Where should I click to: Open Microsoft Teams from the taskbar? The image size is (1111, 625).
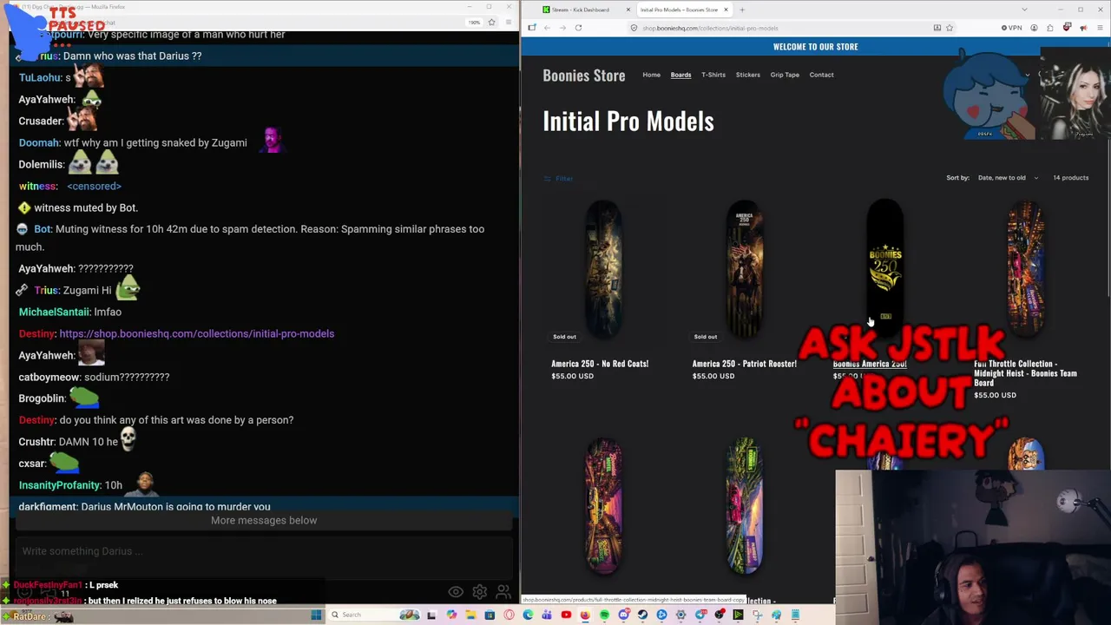point(547,615)
